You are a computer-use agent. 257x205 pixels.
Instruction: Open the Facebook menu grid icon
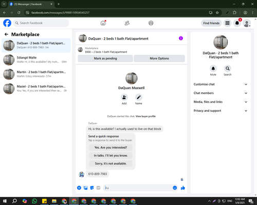(x=227, y=23)
